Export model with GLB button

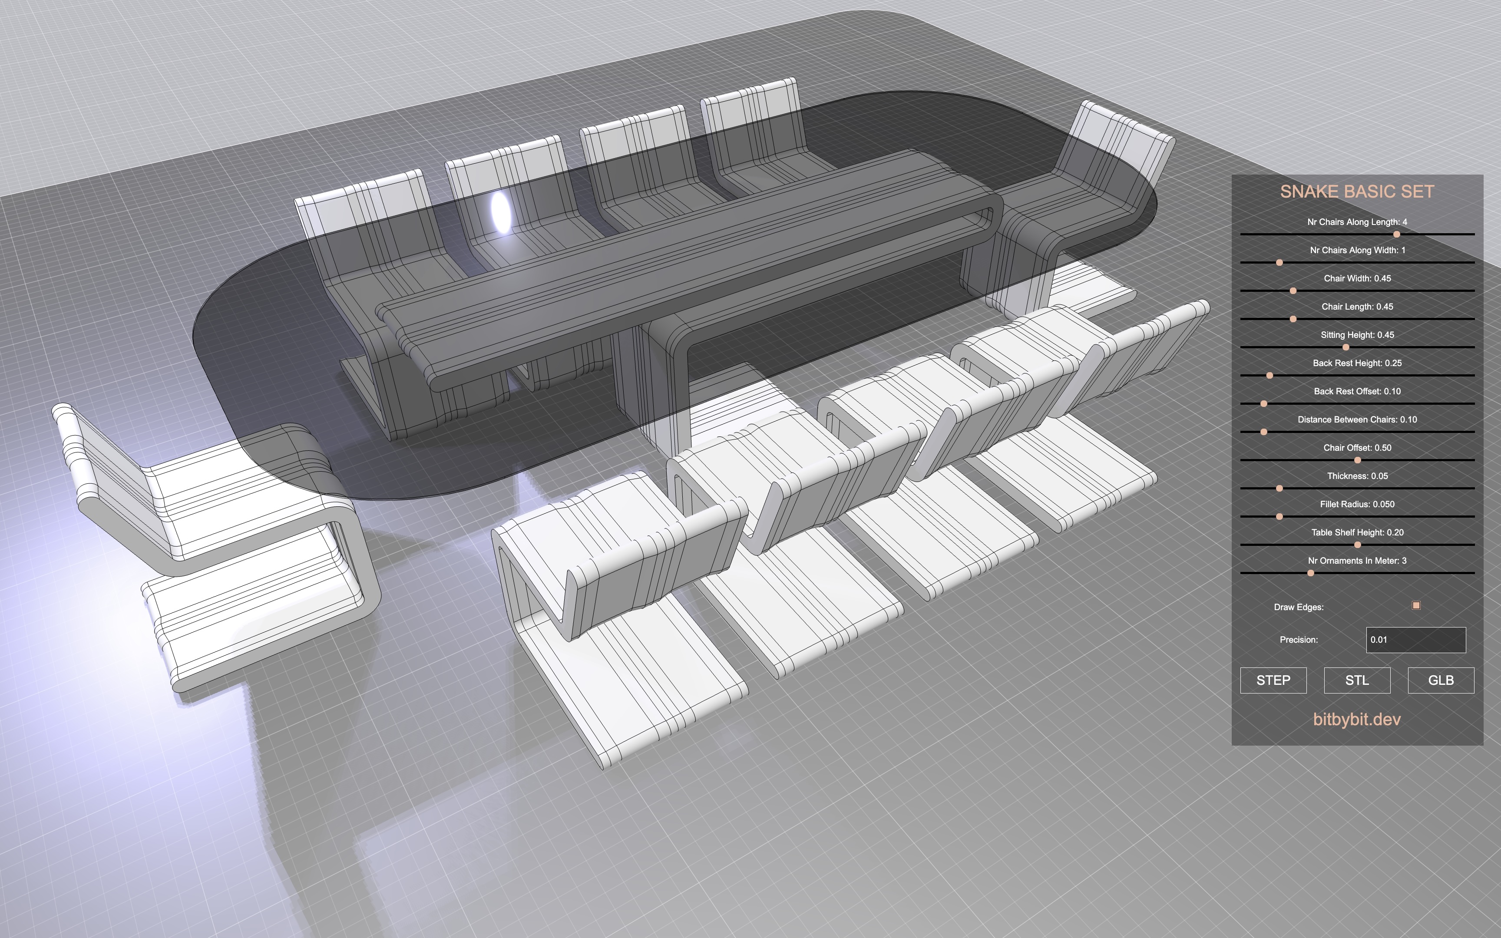click(x=1441, y=680)
